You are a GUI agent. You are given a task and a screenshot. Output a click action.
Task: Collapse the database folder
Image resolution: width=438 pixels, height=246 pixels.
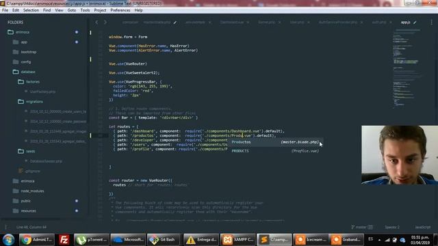[16, 72]
